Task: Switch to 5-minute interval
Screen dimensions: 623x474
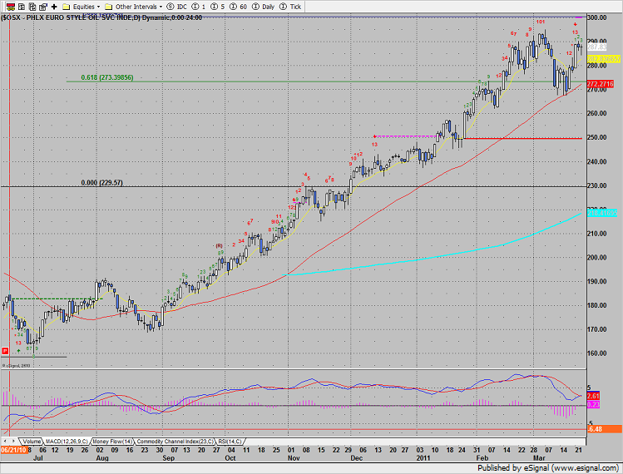Action: 218,7
